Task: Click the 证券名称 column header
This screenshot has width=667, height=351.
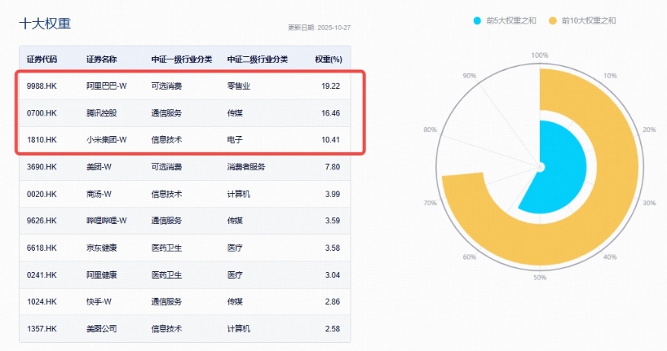Action: (x=102, y=59)
